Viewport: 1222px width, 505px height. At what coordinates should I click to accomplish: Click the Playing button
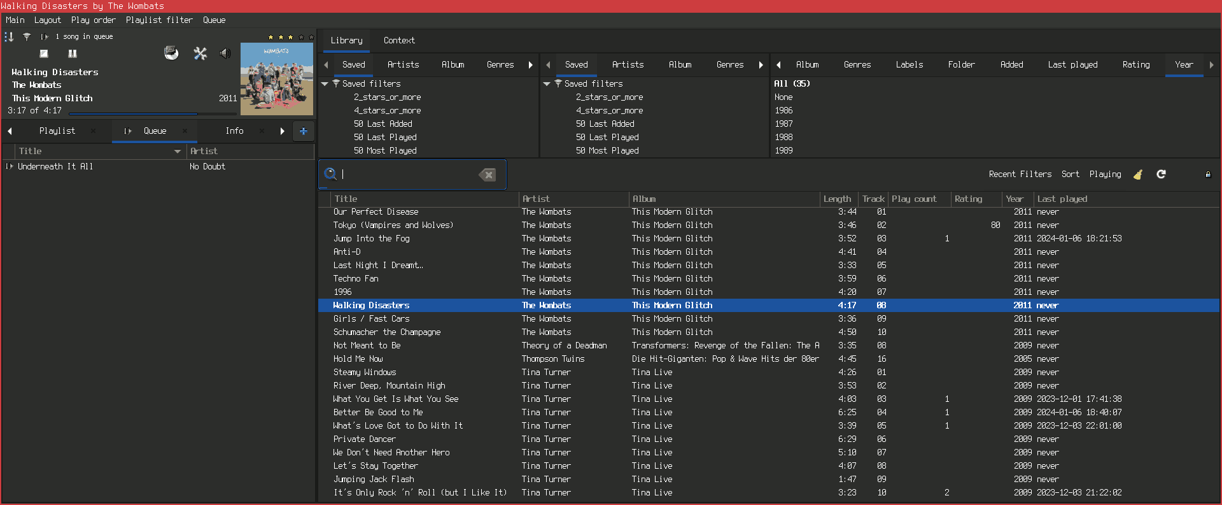tap(1106, 174)
